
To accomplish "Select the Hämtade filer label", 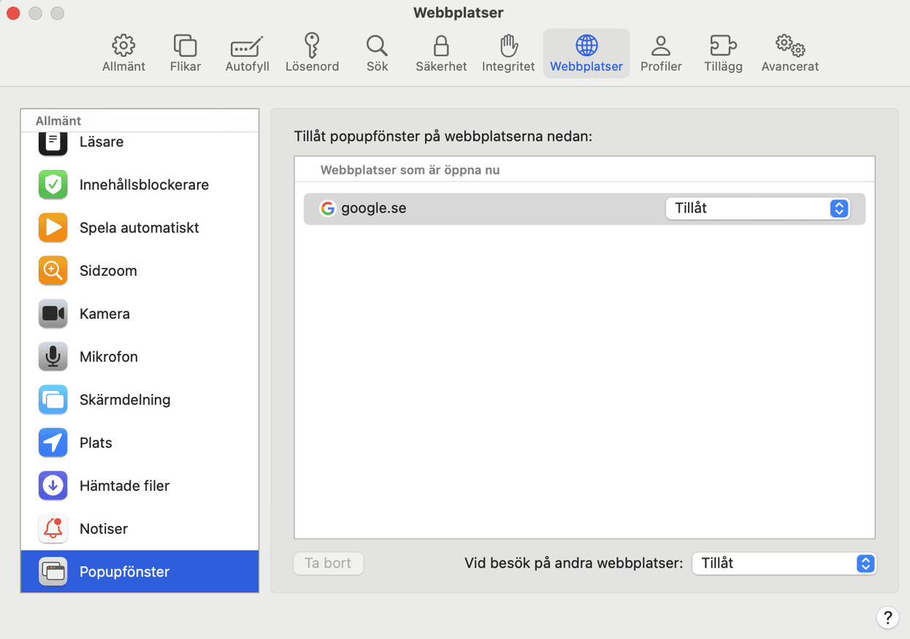I will click(x=124, y=486).
